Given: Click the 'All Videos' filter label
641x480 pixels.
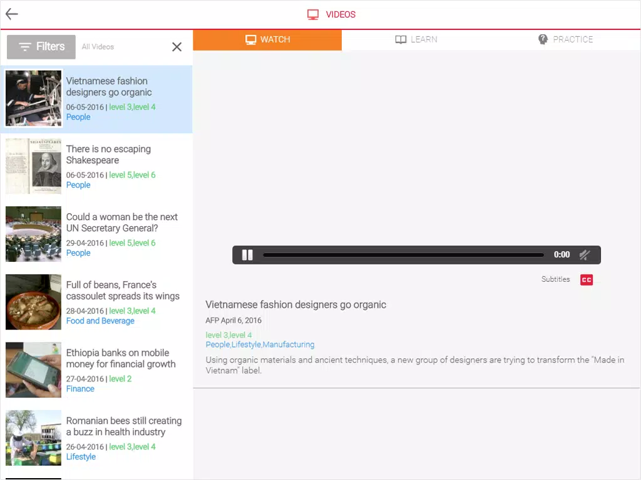Looking at the screenshot, I should (x=98, y=47).
